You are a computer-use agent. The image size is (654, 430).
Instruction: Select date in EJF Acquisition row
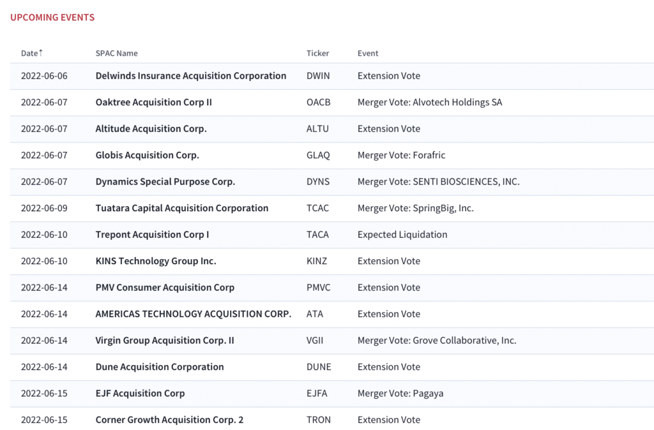44,394
